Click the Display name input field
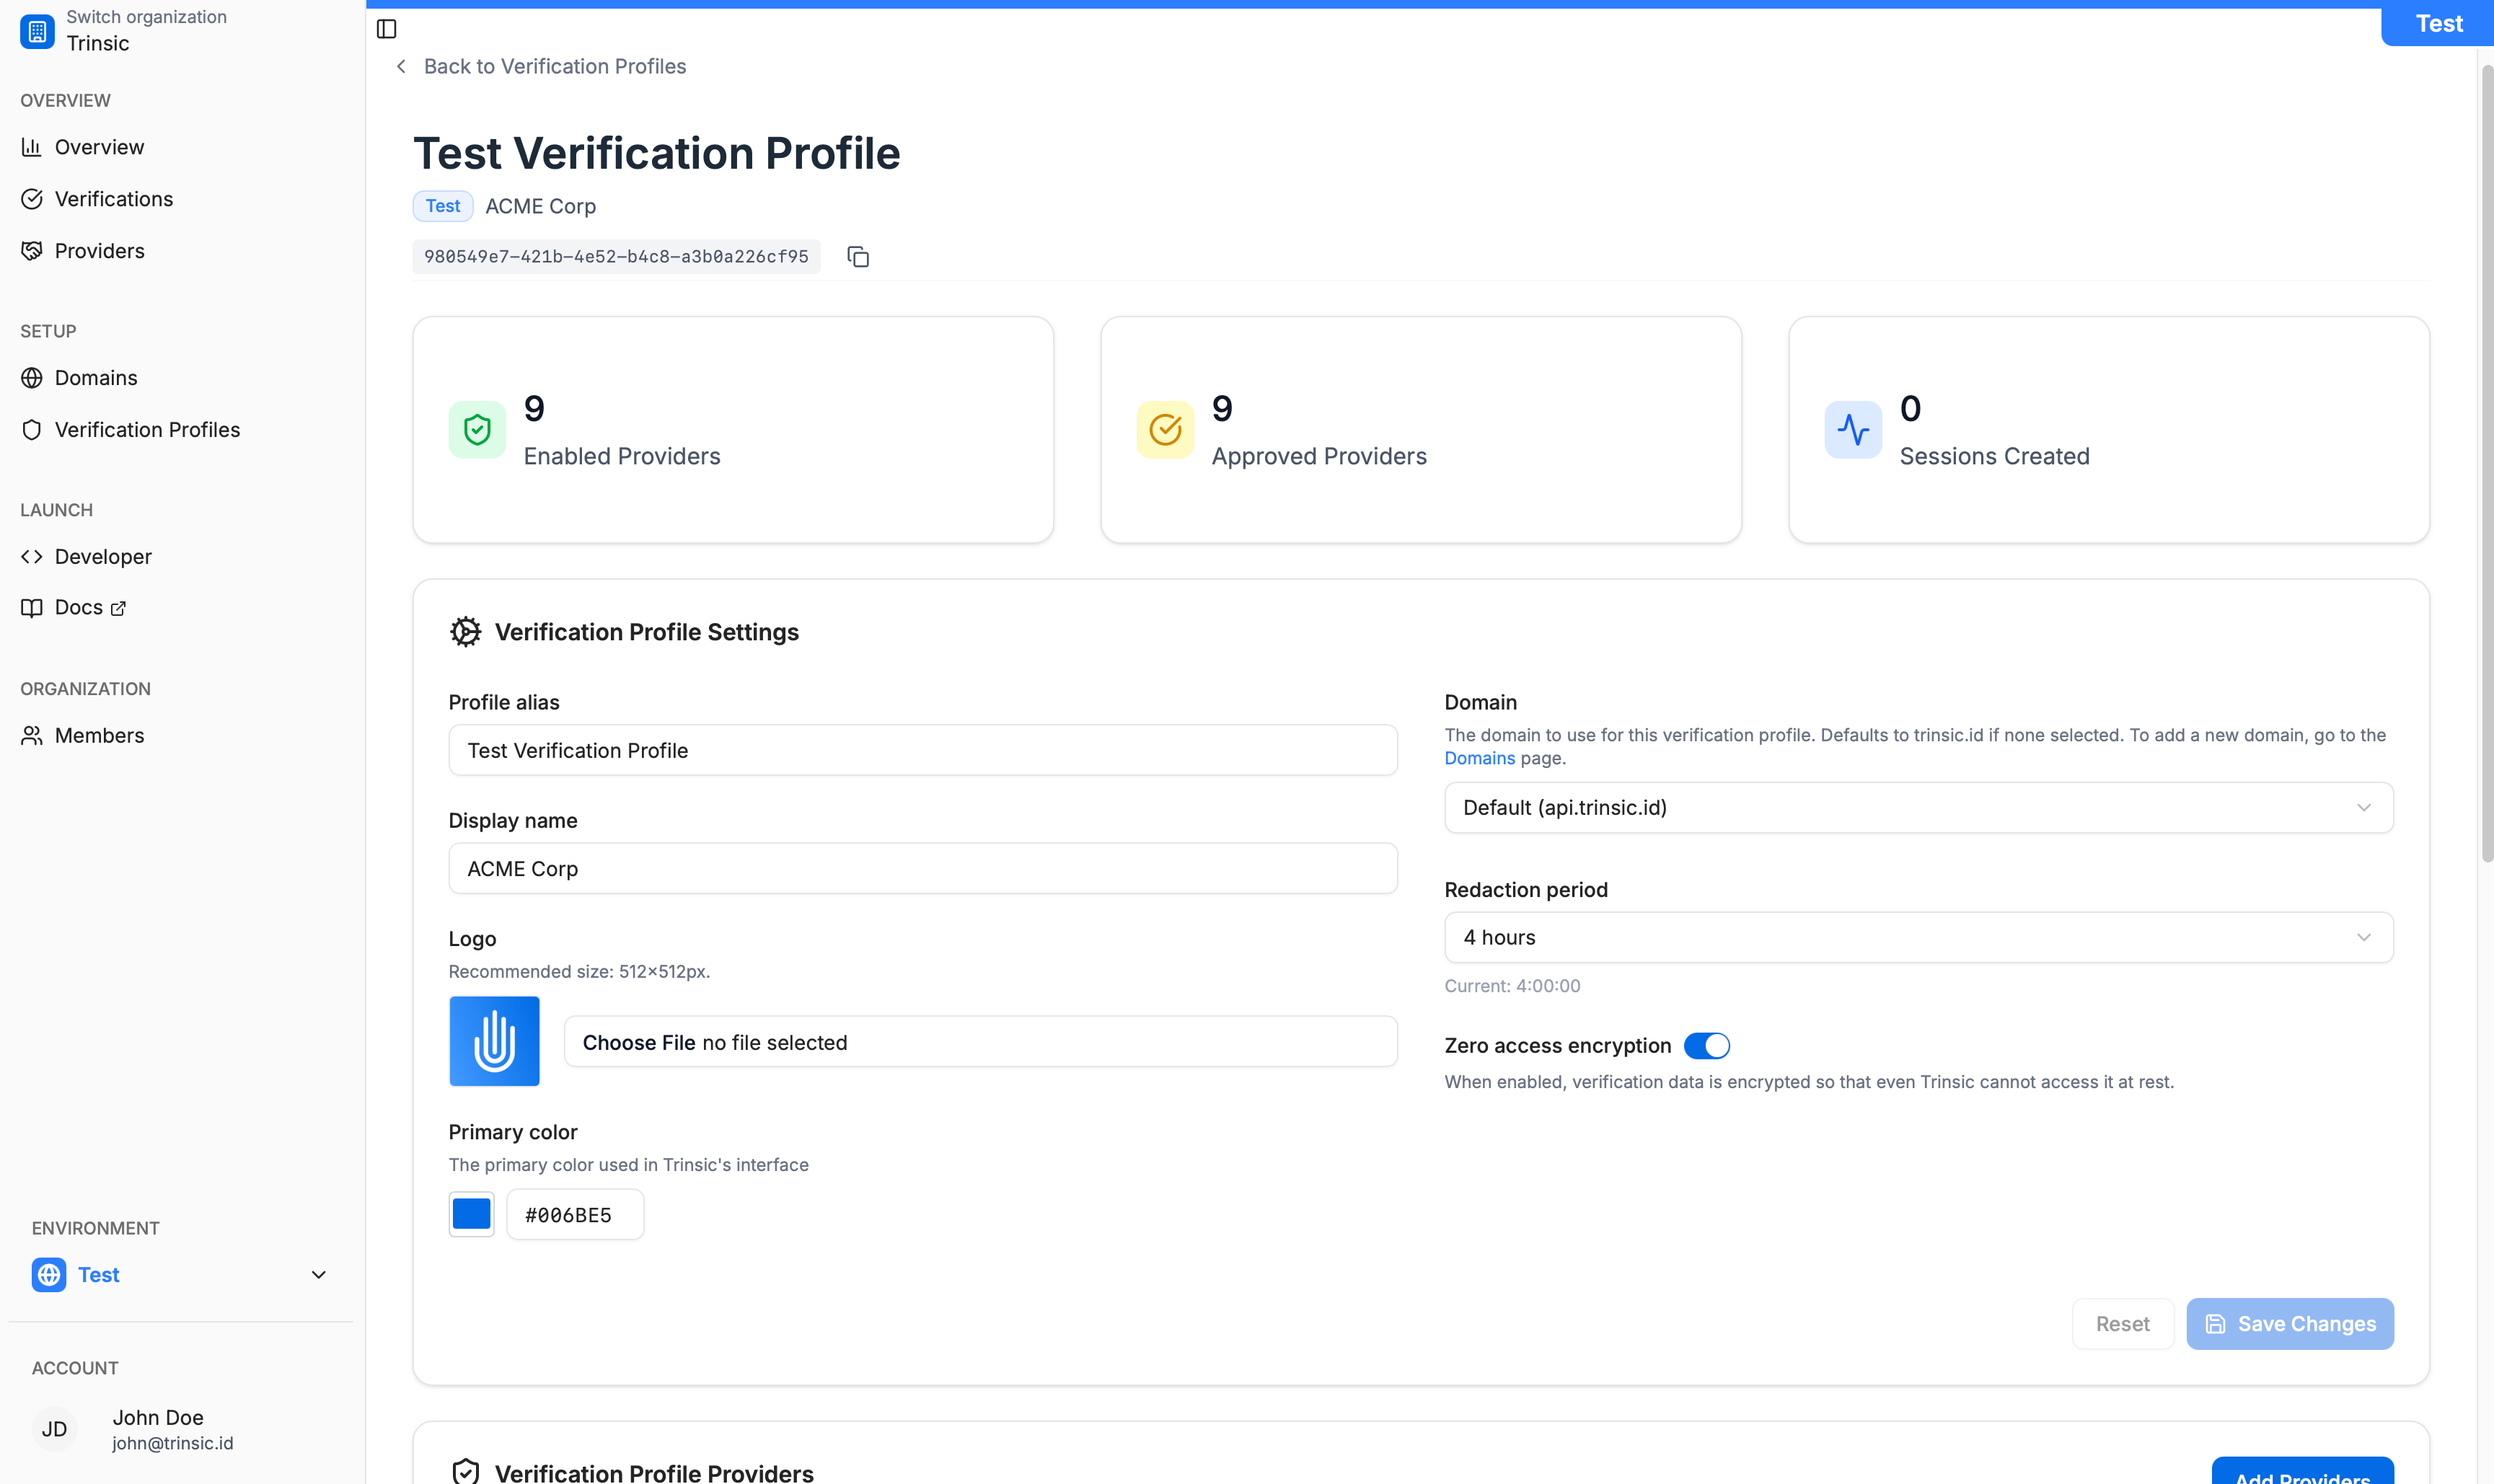Image resolution: width=2494 pixels, height=1484 pixels. (x=922, y=869)
